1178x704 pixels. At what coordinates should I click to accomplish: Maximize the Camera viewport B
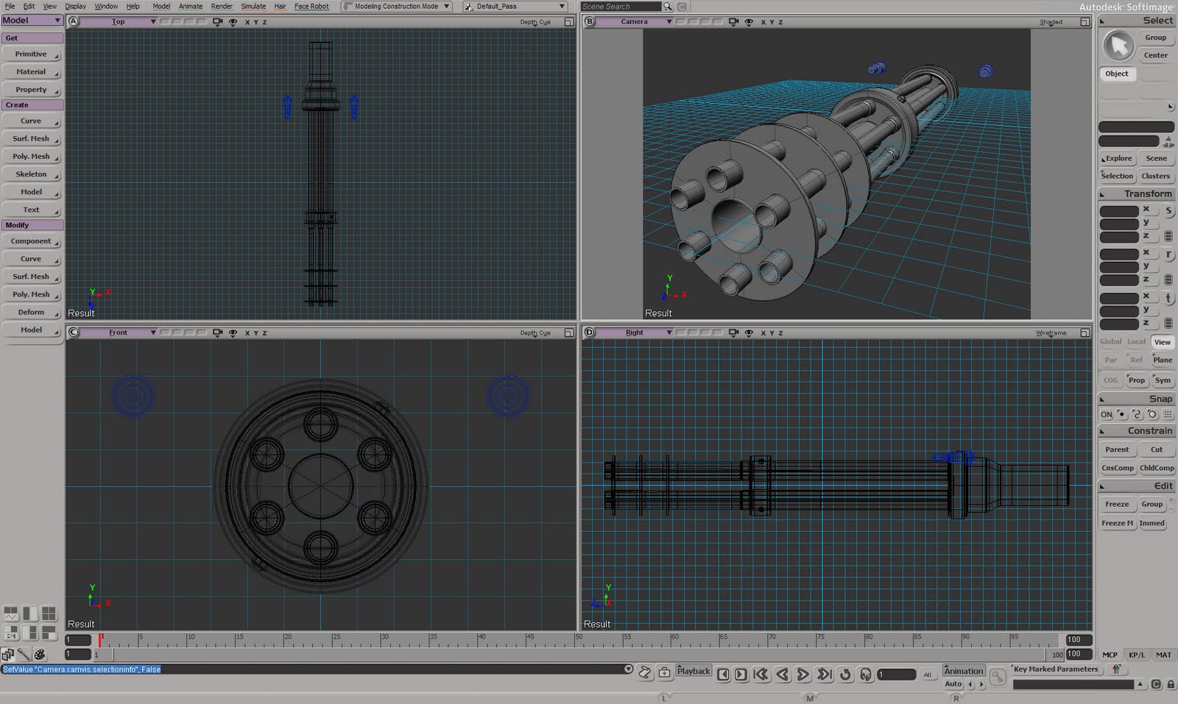[x=1084, y=22]
